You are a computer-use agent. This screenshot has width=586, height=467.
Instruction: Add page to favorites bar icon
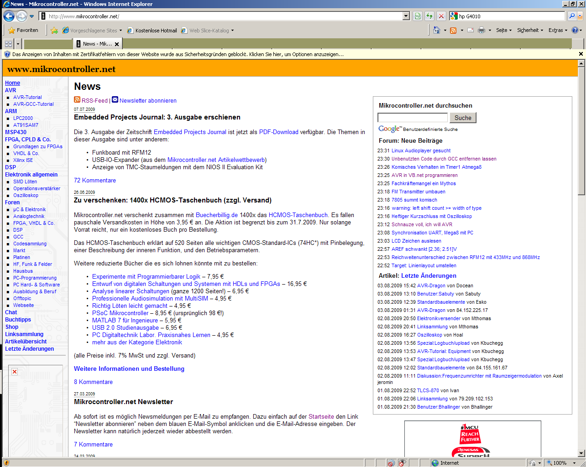54,30
